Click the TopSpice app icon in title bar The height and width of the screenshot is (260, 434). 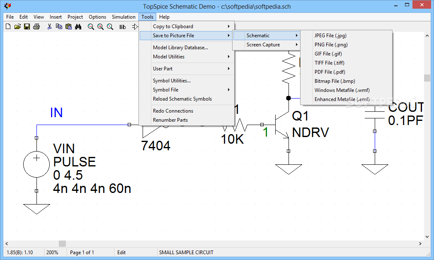7,6
